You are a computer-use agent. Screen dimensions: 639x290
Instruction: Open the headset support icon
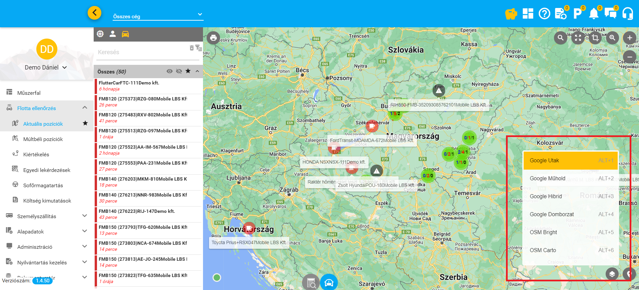click(628, 14)
